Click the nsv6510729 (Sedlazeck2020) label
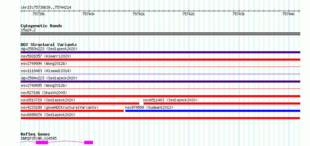Screen dimensions: 310x146 coord(48,100)
